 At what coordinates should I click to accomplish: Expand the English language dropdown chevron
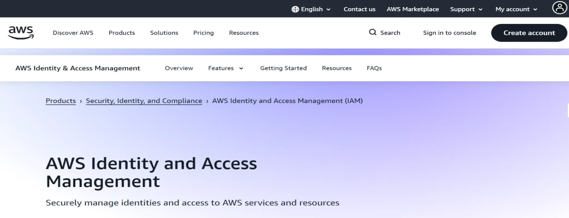point(328,9)
